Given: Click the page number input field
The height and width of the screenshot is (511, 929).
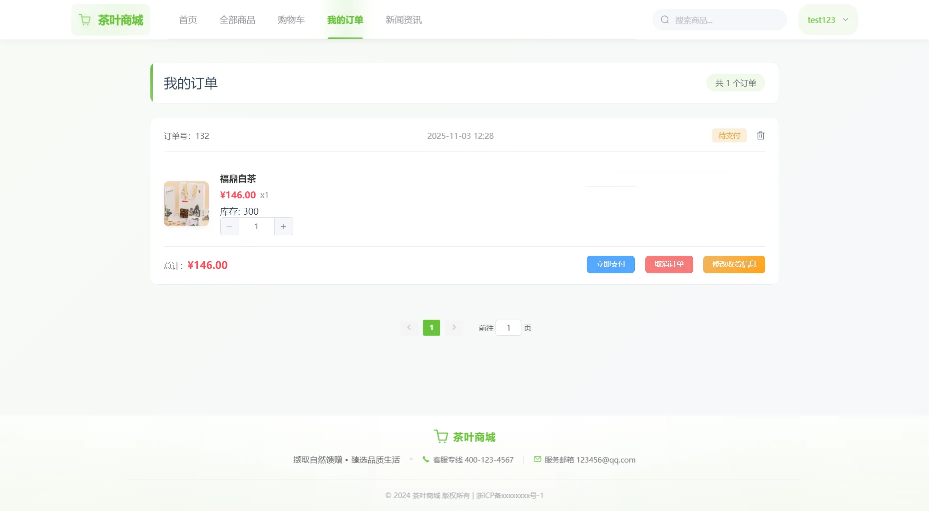Looking at the screenshot, I should [508, 328].
